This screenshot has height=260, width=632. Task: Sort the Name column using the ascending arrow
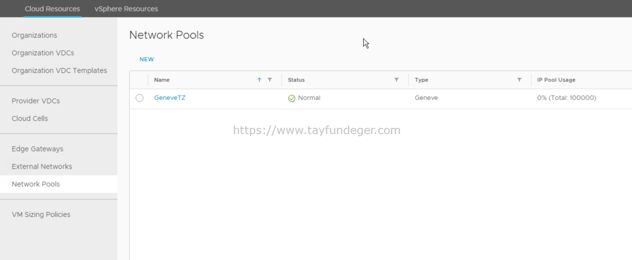pos(259,80)
